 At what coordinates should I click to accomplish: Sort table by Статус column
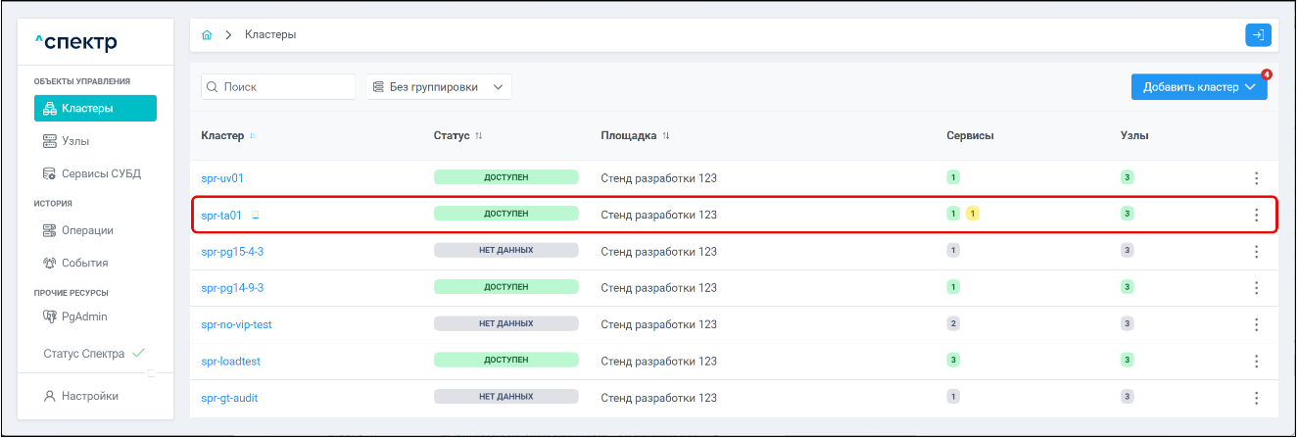coord(479,135)
